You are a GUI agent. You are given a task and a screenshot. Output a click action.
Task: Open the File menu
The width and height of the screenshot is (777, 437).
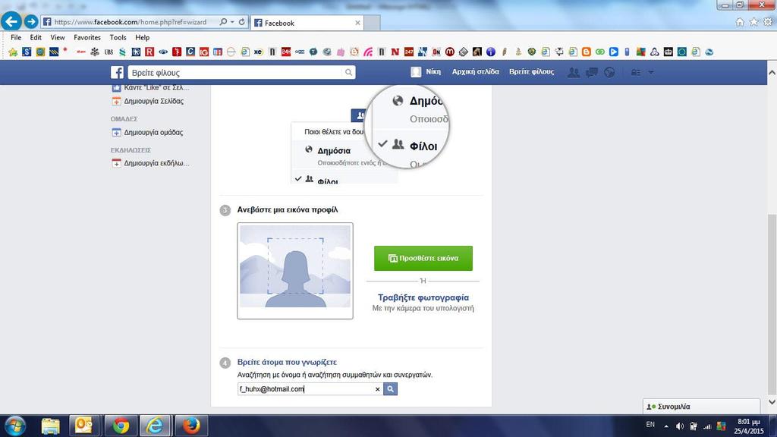tap(16, 37)
